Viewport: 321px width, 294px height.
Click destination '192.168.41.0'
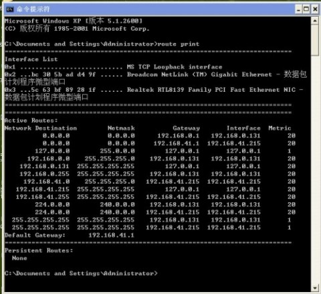pyautogui.click(x=47, y=181)
